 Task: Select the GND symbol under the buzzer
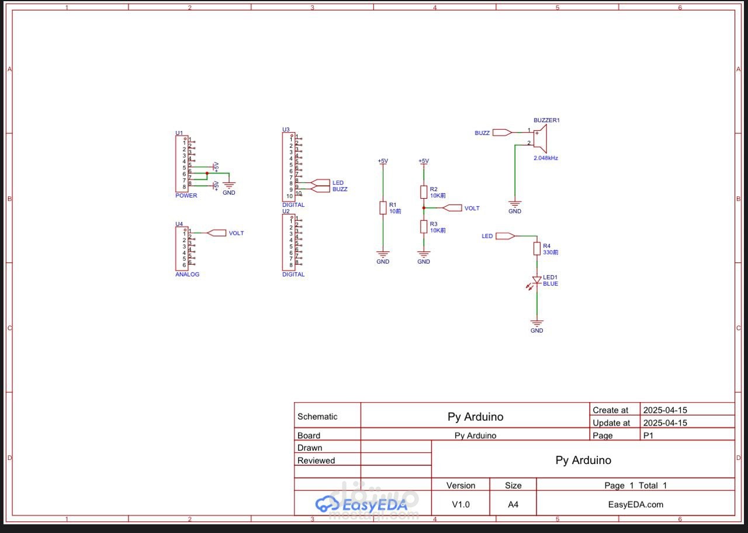click(x=515, y=205)
